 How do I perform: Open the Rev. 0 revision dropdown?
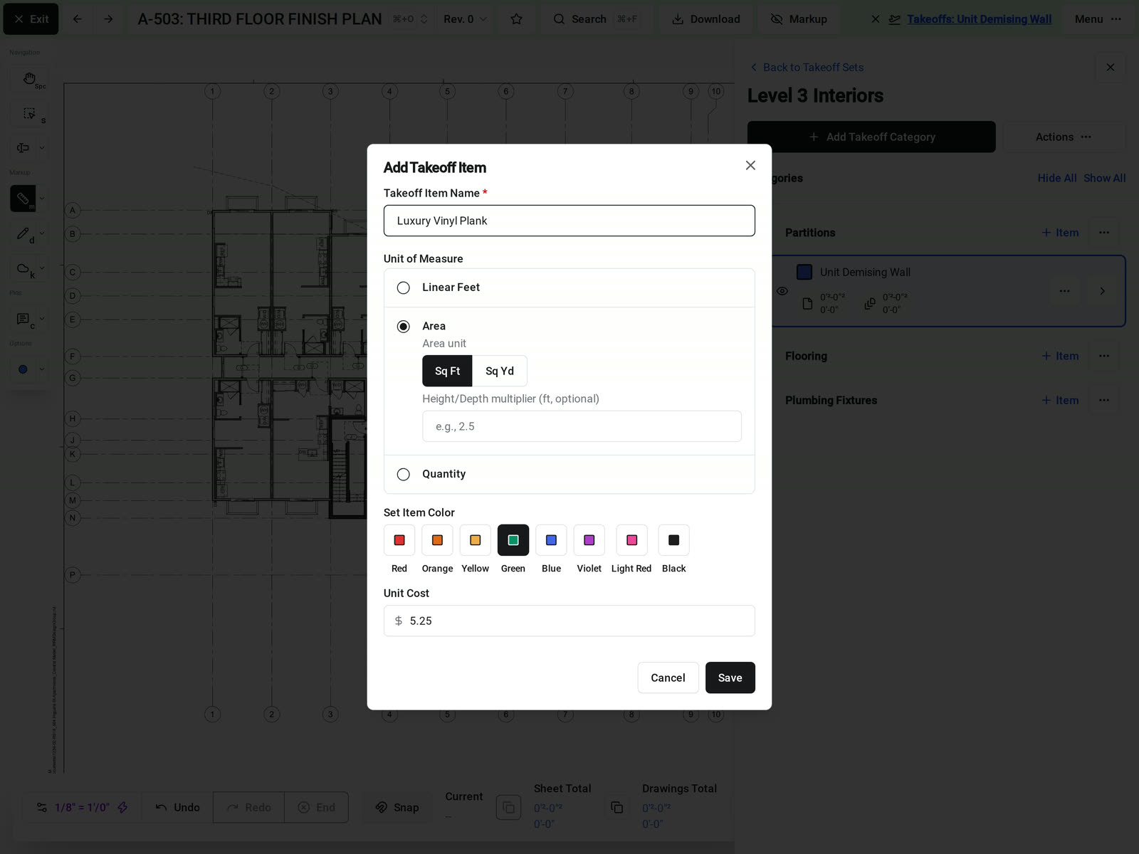(466, 19)
